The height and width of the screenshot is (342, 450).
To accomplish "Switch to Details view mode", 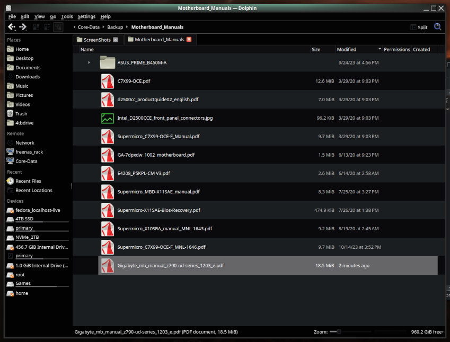I will tap(58, 27).
